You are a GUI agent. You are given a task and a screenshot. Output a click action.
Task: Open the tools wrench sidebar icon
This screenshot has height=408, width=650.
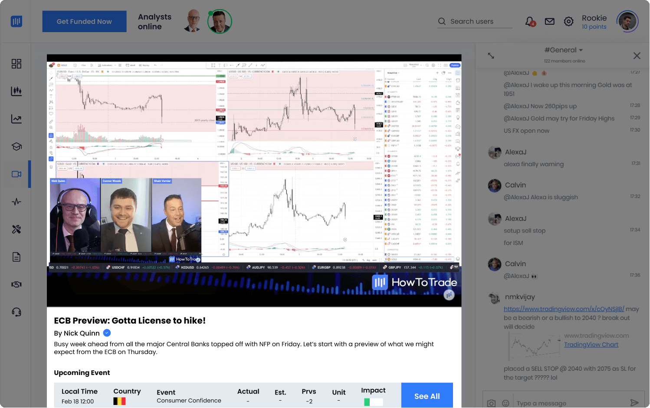[x=16, y=230]
